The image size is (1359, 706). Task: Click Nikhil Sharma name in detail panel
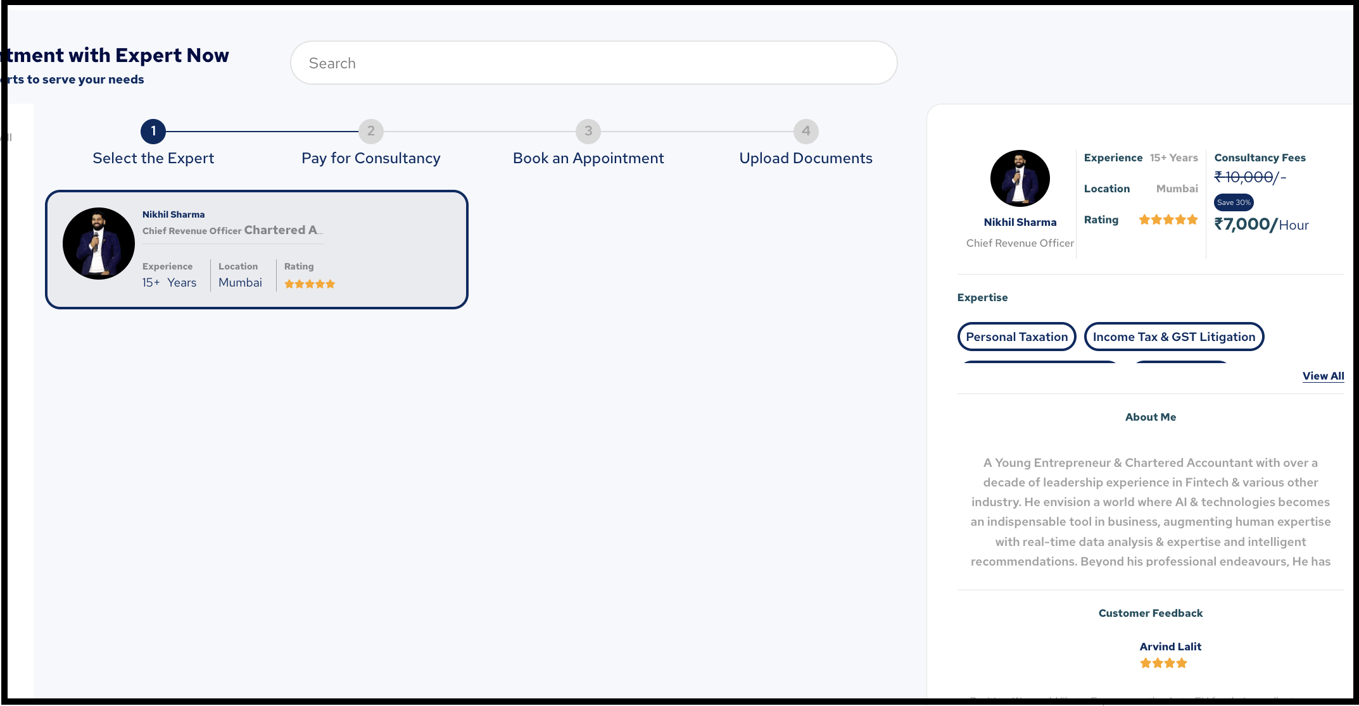(x=1020, y=222)
